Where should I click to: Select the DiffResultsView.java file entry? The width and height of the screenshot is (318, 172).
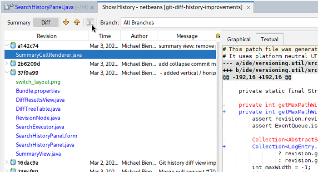(40, 100)
